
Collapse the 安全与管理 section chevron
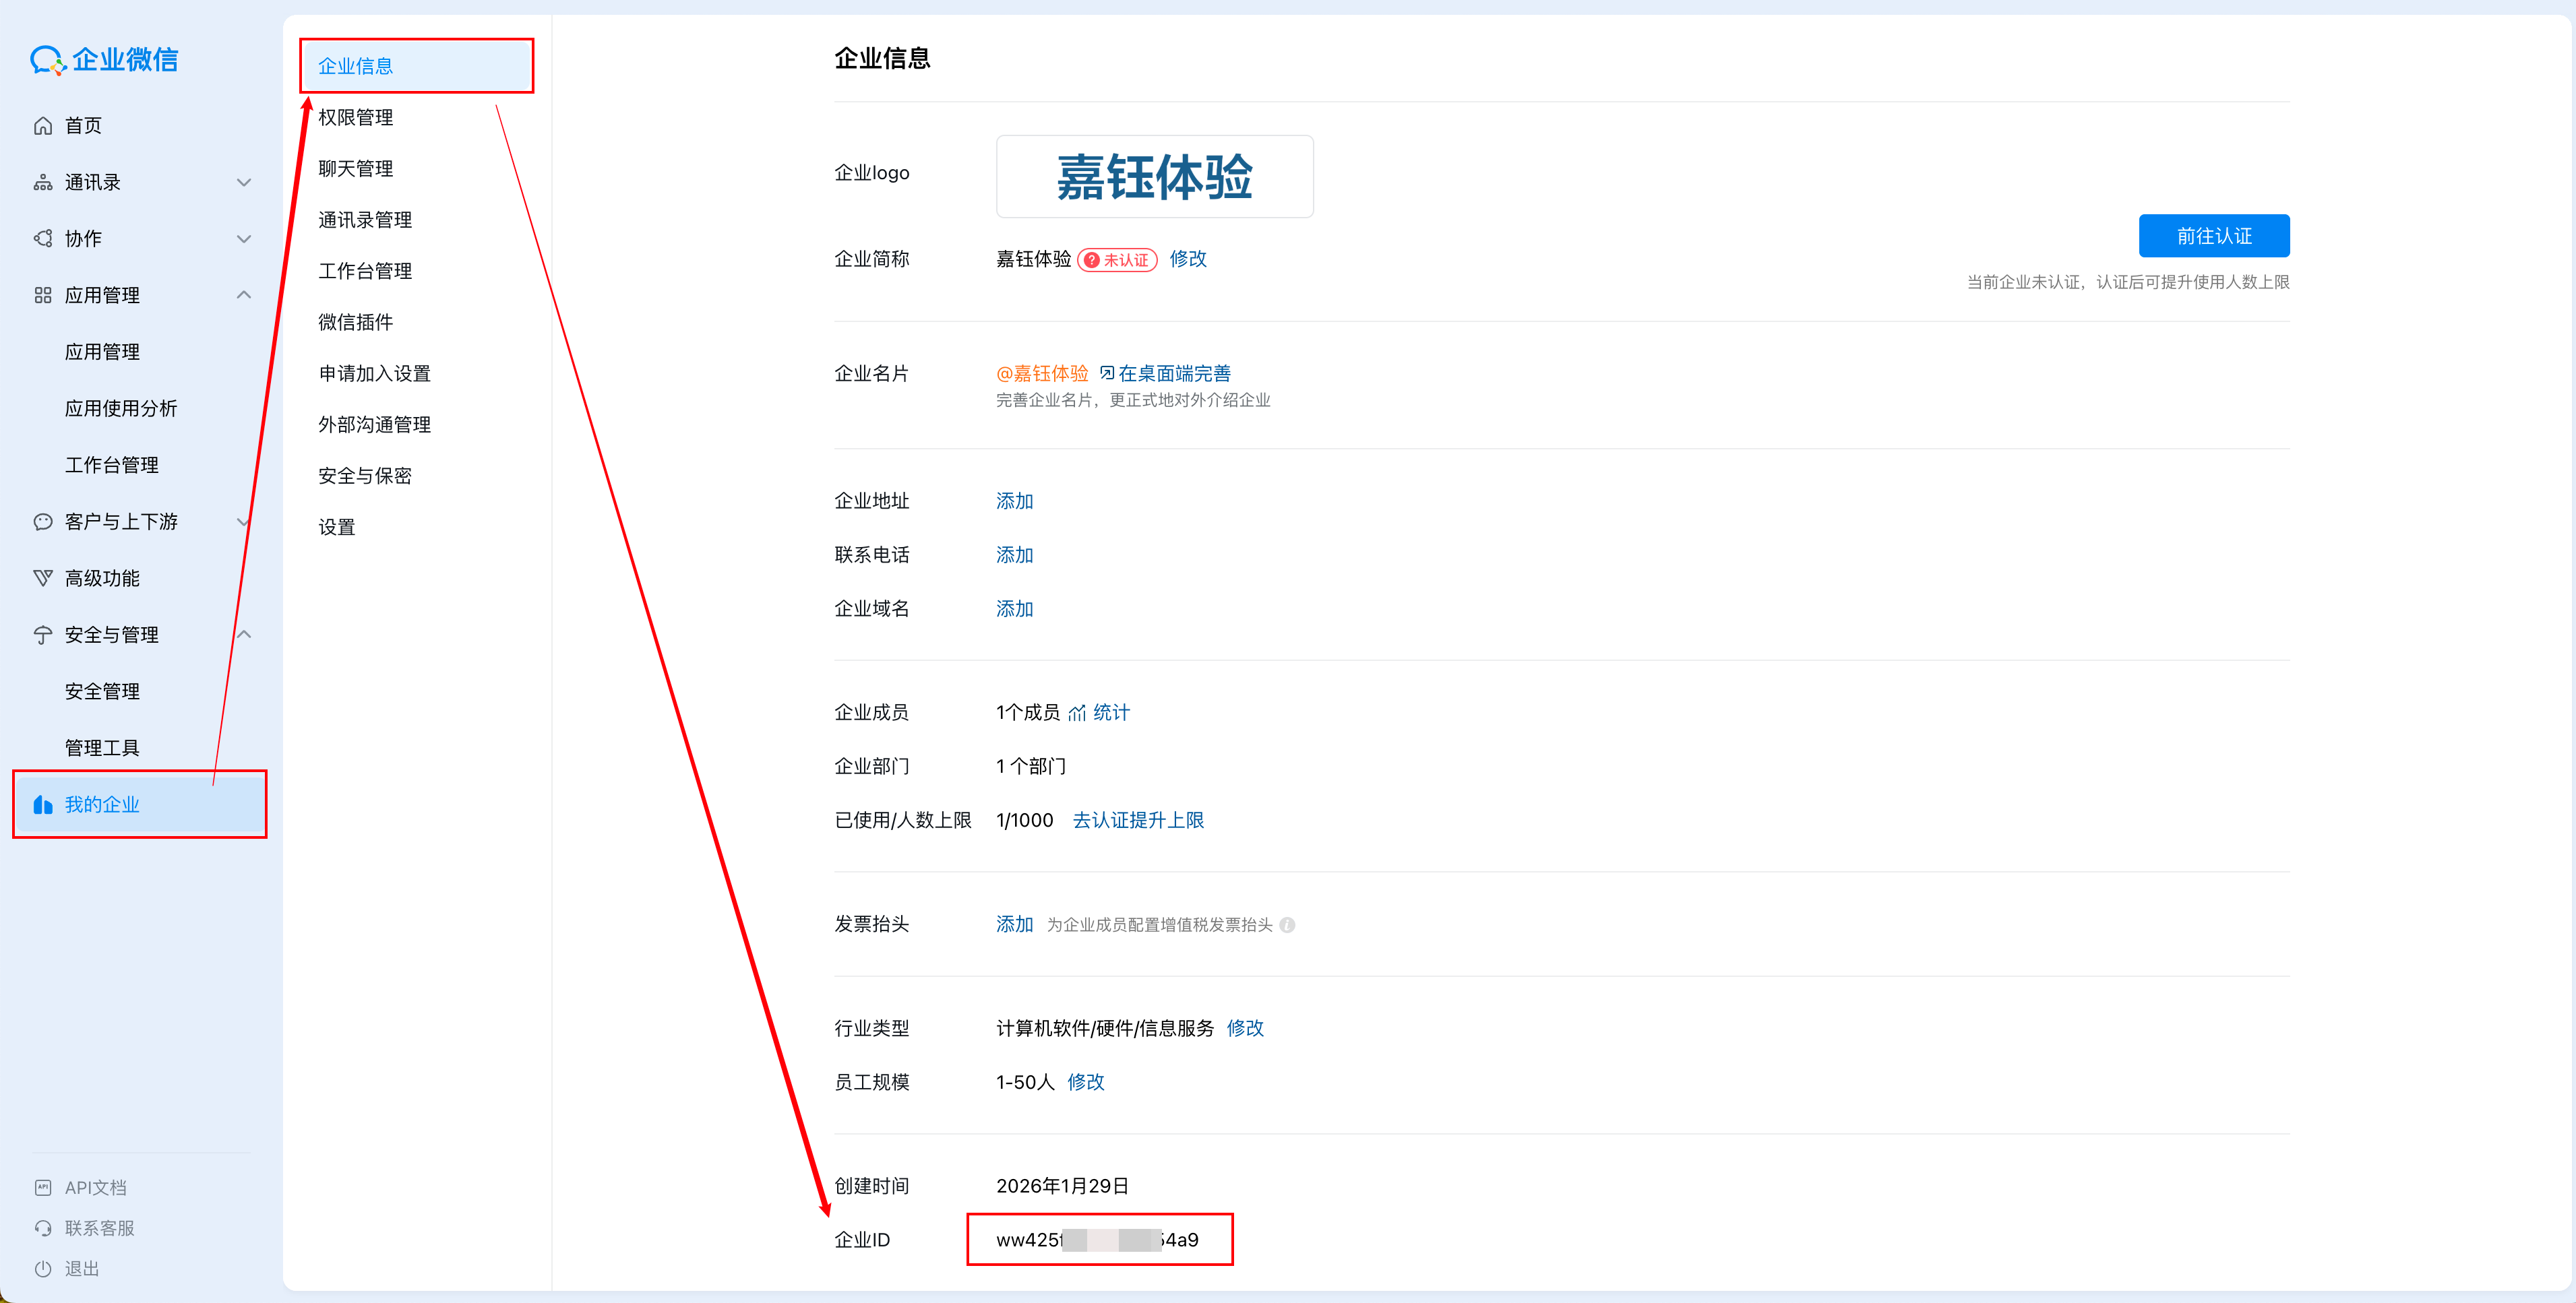[x=243, y=635]
